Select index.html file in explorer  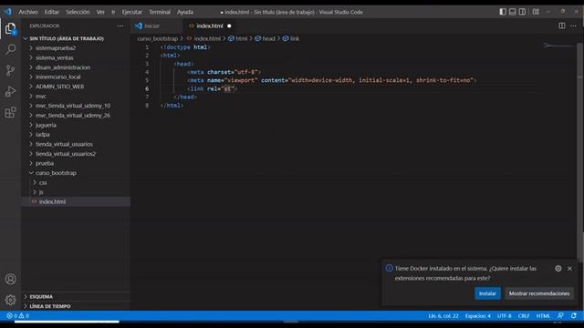(x=76, y=201)
